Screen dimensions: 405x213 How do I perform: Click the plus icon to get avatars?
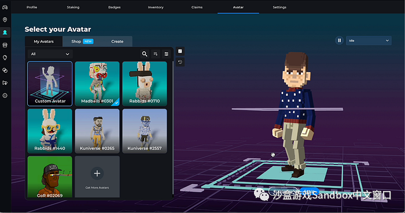pos(97,173)
